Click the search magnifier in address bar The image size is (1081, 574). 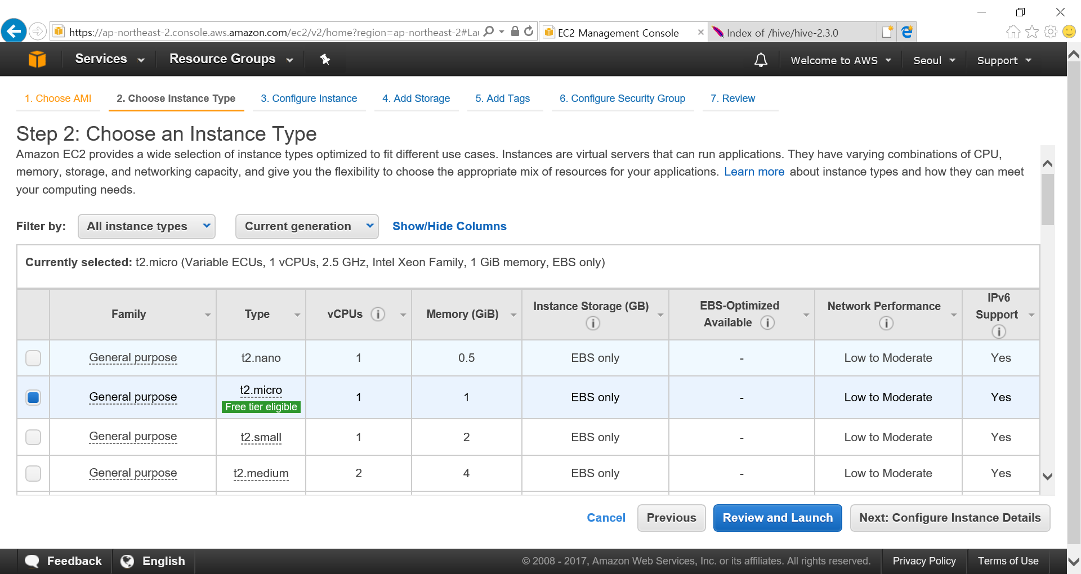point(489,32)
